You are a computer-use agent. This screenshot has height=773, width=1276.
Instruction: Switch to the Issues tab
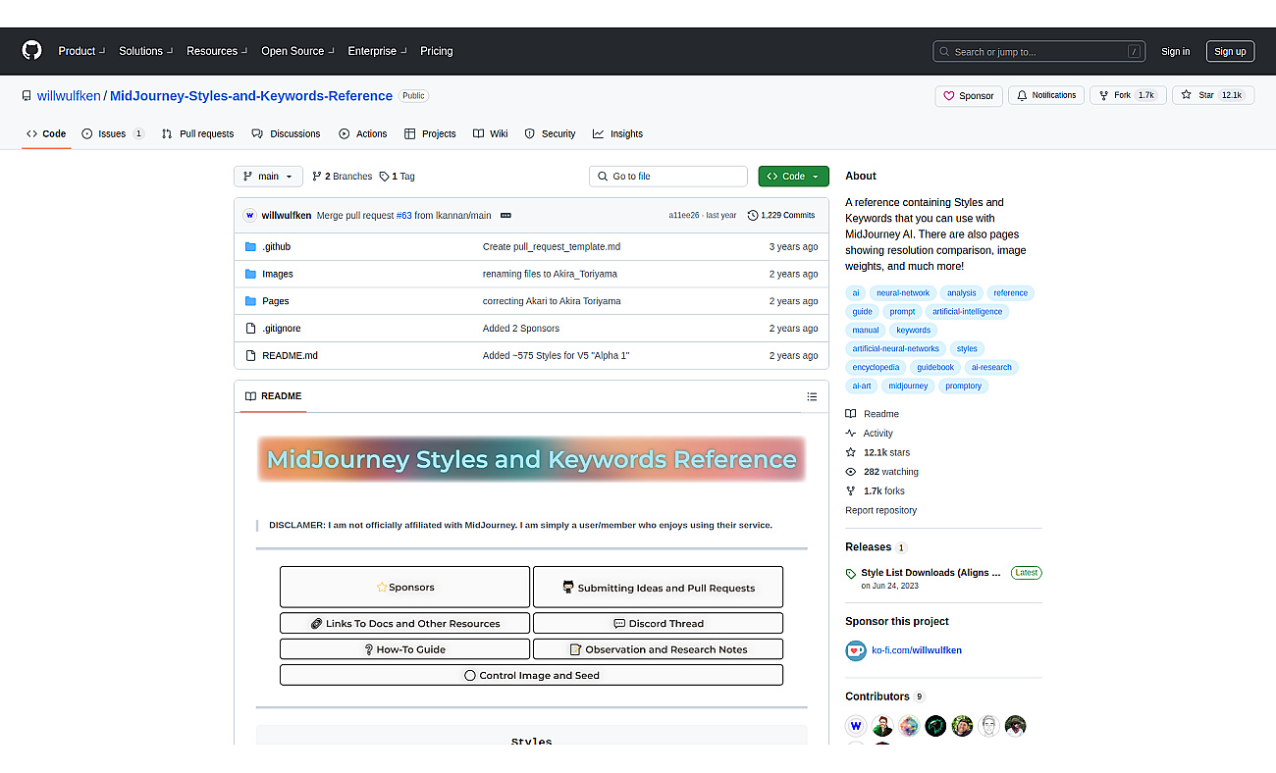[x=113, y=133]
